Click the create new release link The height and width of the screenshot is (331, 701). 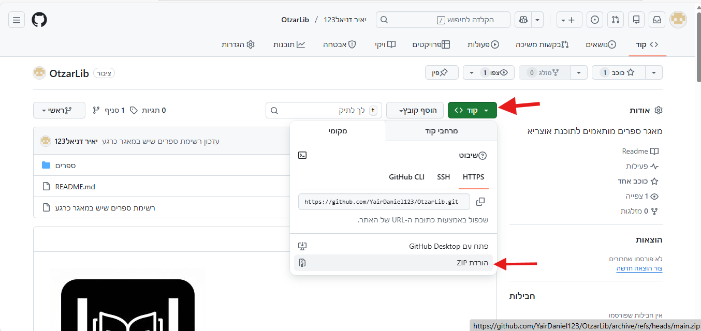639,268
